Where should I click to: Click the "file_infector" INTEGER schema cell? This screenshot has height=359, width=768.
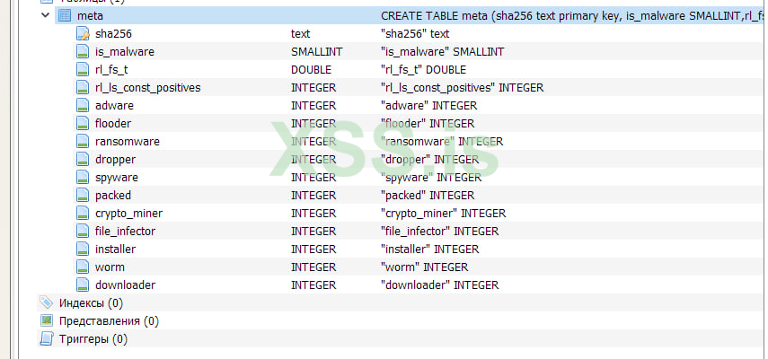tap(440, 232)
